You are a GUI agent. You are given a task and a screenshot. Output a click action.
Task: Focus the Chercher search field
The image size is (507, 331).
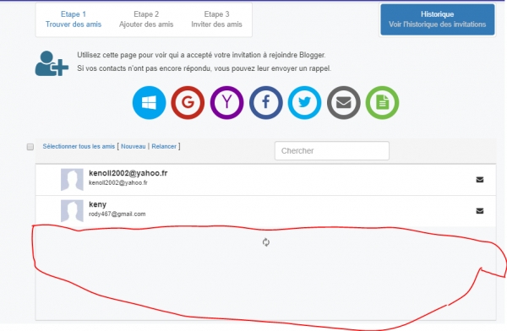[x=332, y=150]
